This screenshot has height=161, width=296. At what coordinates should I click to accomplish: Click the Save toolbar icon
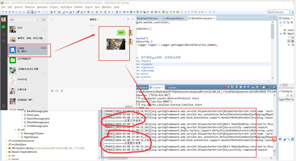[x=16, y=12]
